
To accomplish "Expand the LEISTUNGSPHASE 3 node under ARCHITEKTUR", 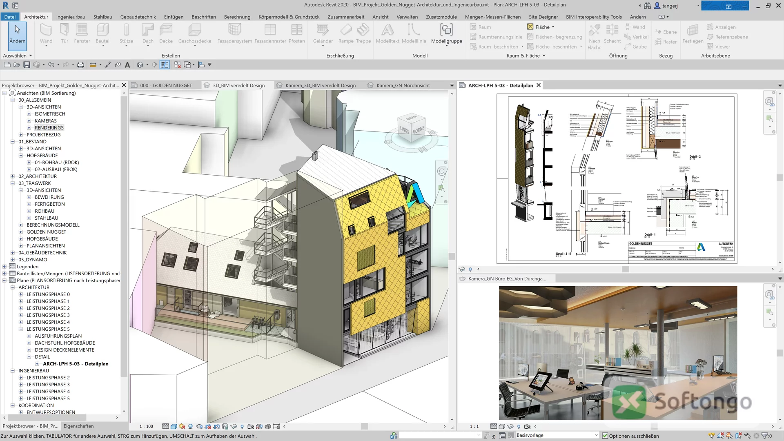I will click(21, 315).
